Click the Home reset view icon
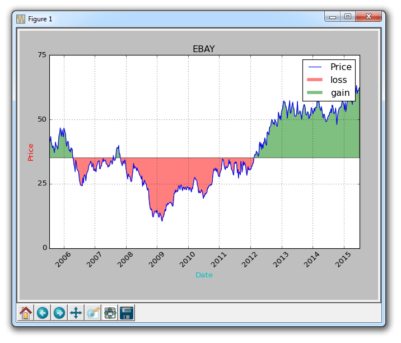Image resolution: width=401 pixels, height=343 pixels. 26,313
